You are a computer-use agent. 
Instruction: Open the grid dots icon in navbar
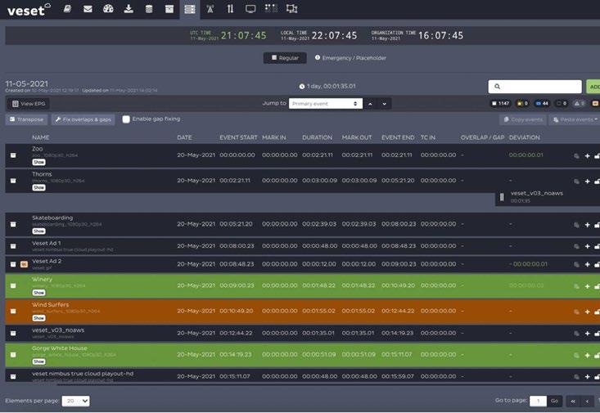click(271, 8)
